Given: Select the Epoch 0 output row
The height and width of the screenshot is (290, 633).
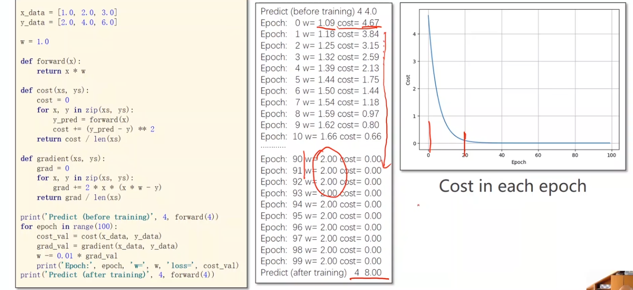Looking at the screenshot, I should [319, 23].
